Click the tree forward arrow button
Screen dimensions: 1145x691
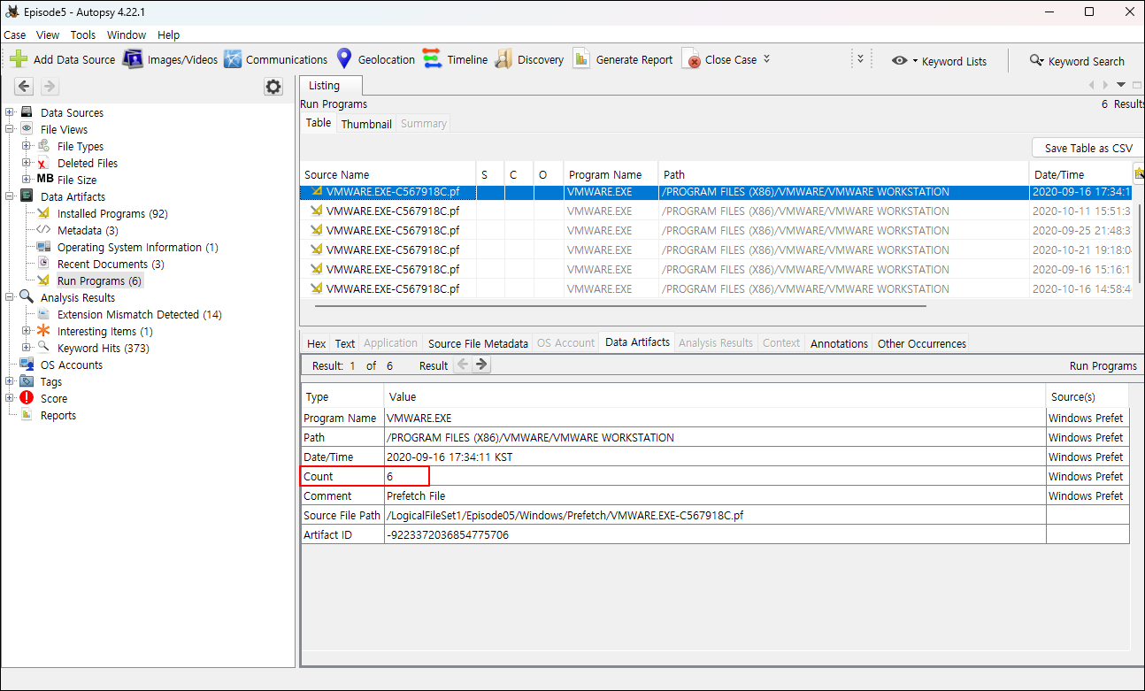[50, 86]
